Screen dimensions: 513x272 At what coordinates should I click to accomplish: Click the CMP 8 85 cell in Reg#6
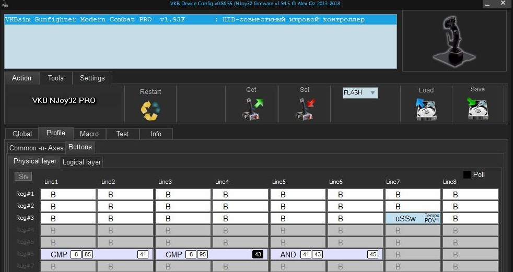(x=97, y=255)
